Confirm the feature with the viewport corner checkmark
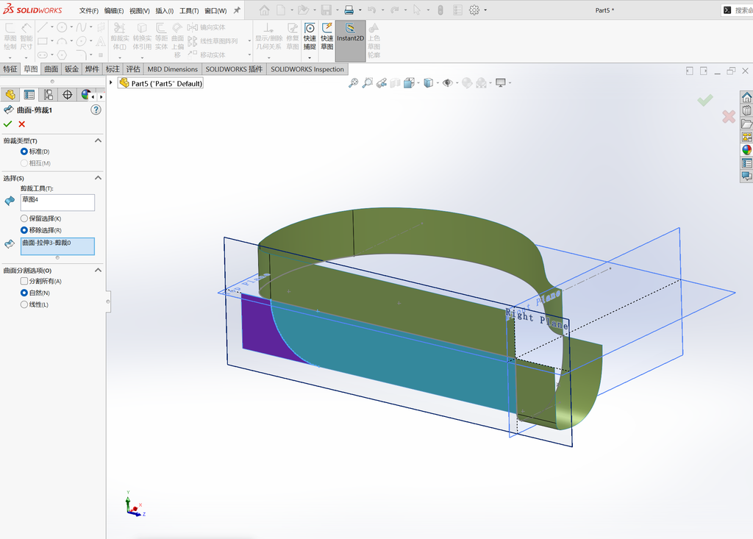753x539 pixels. point(705,100)
